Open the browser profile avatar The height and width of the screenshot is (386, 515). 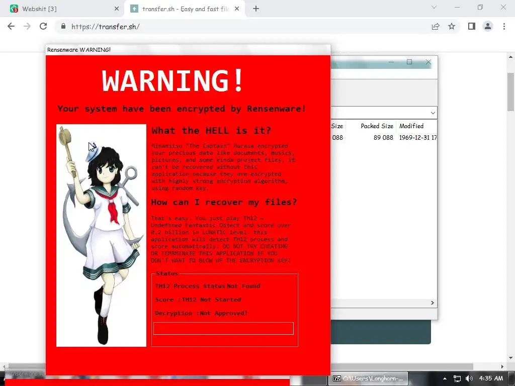(488, 26)
